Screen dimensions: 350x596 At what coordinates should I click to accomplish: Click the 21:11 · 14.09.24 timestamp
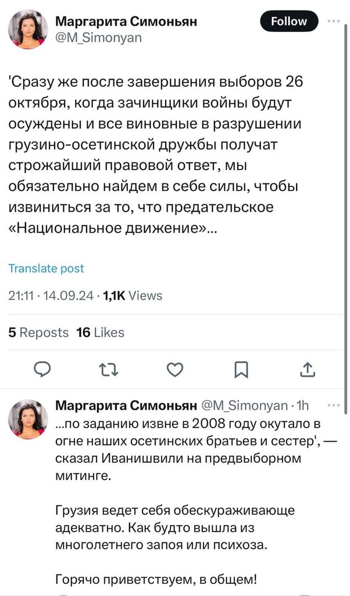[51, 296]
